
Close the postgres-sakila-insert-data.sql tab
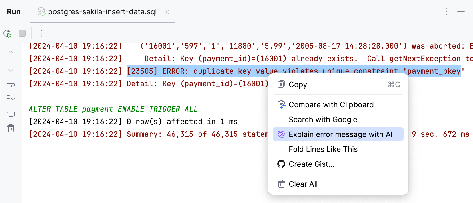click(167, 12)
